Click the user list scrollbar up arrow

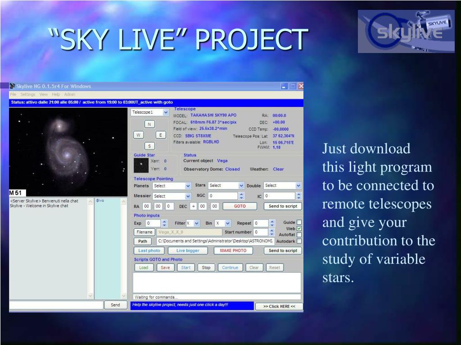tap(123, 202)
